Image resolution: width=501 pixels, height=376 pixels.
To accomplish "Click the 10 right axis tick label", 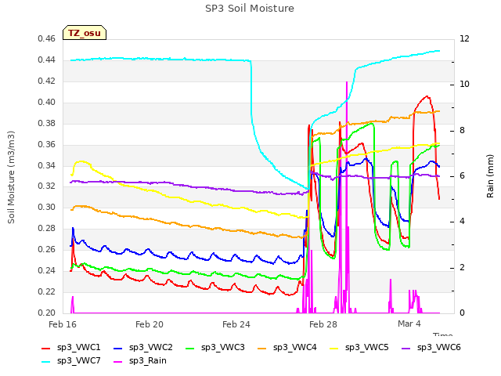I will coord(464,85).
